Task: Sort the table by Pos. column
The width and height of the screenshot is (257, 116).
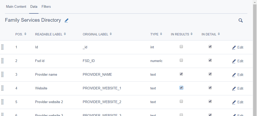Action: [x=21, y=34]
